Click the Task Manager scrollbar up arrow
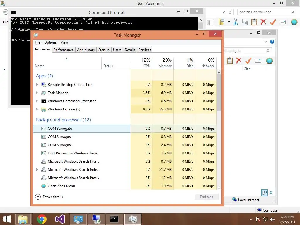Viewport: 300px width, 225px height. [x=219, y=72]
